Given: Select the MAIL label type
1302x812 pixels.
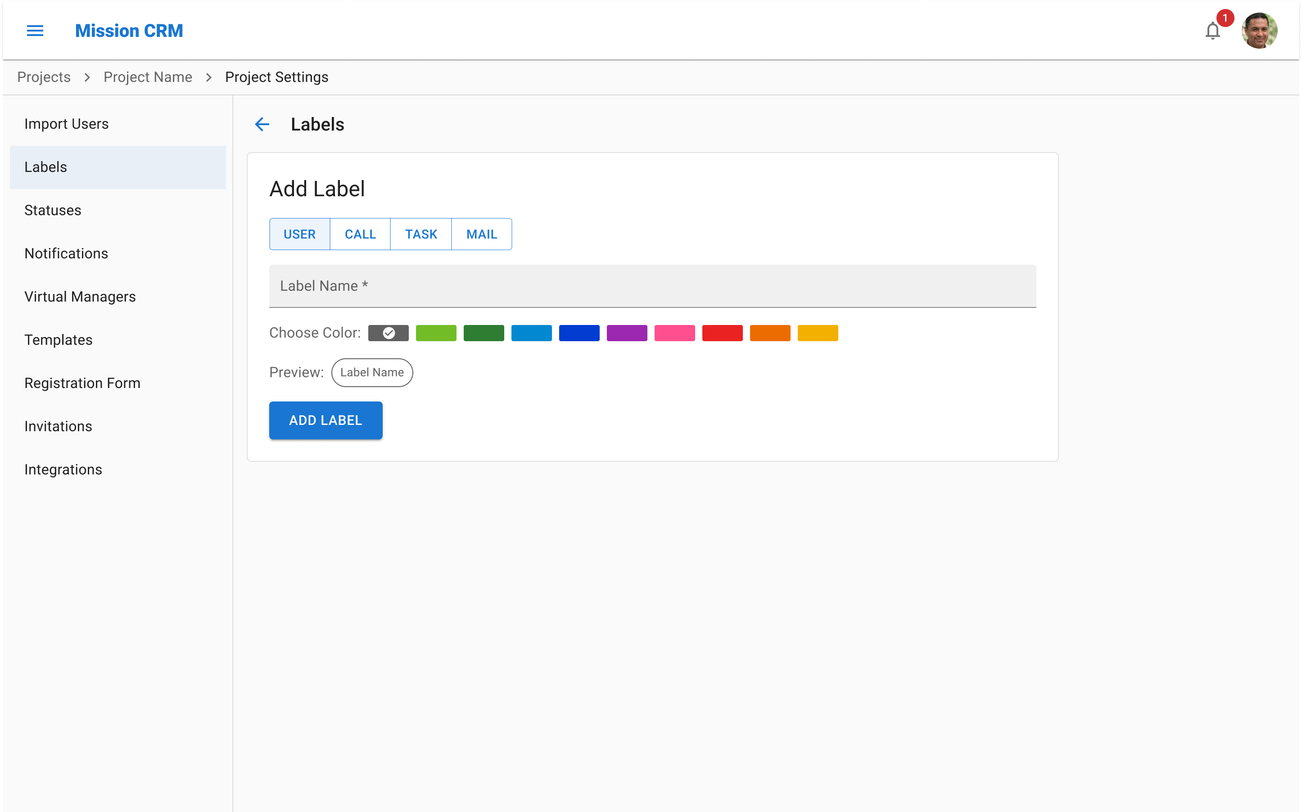Looking at the screenshot, I should pos(482,234).
